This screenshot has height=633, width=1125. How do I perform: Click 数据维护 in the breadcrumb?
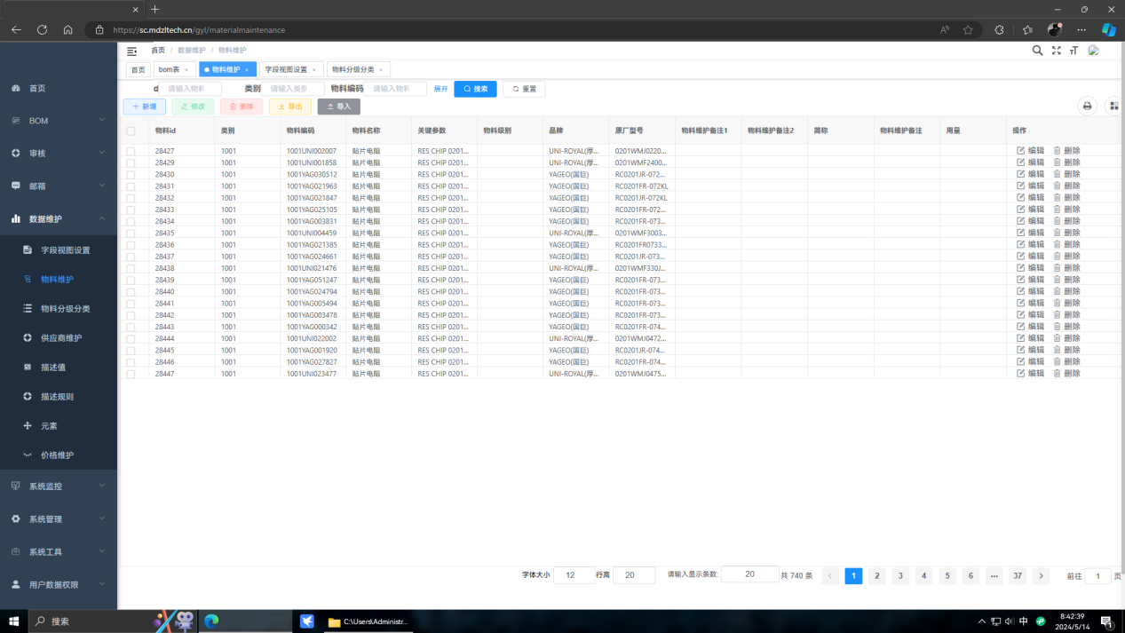coord(192,51)
